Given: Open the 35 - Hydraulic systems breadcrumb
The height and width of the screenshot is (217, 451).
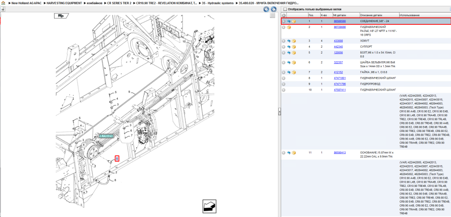Looking at the screenshot, I should [218, 3].
